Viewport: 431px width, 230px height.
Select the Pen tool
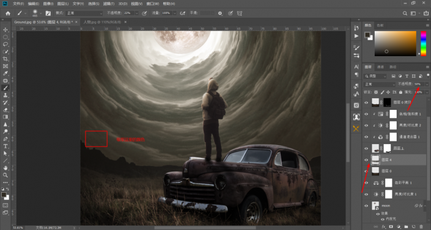click(x=6, y=139)
